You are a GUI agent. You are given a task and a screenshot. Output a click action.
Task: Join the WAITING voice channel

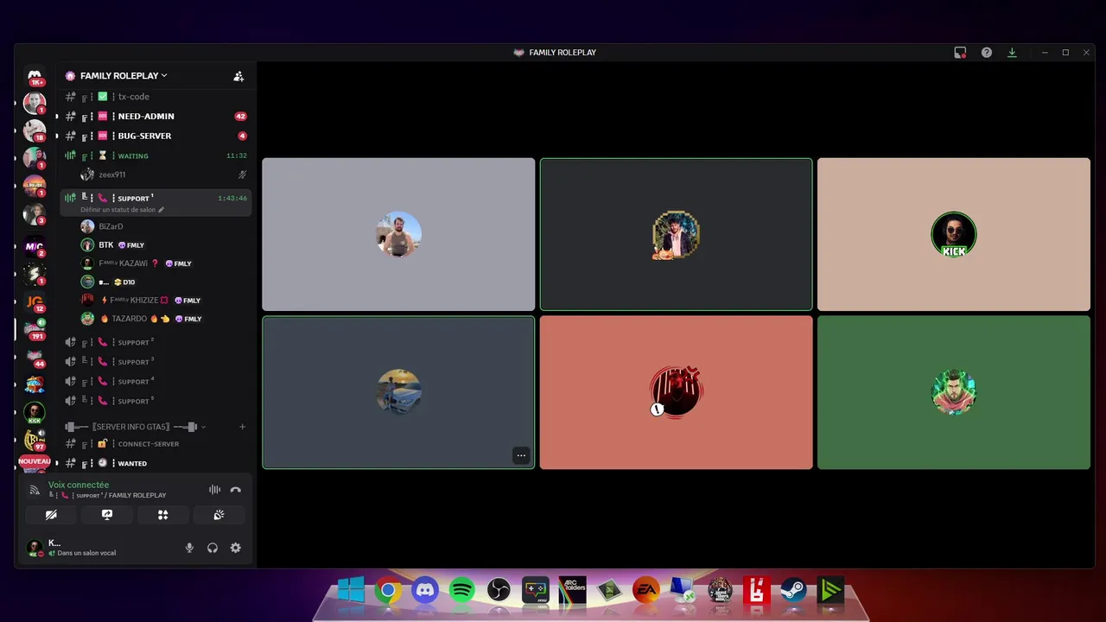[x=156, y=155]
